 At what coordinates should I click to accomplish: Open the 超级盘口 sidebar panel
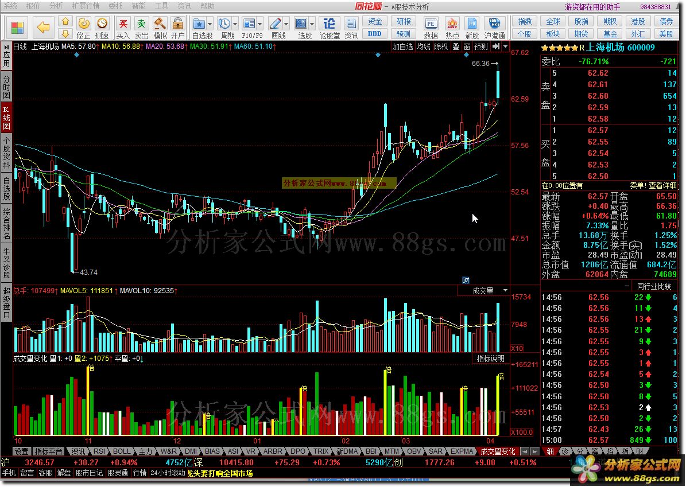coord(6,302)
